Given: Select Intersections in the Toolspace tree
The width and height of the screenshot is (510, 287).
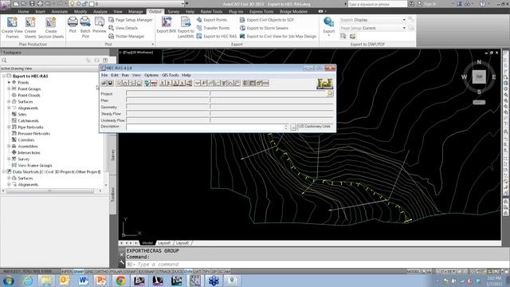Looking at the screenshot, I should [x=29, y=152].
